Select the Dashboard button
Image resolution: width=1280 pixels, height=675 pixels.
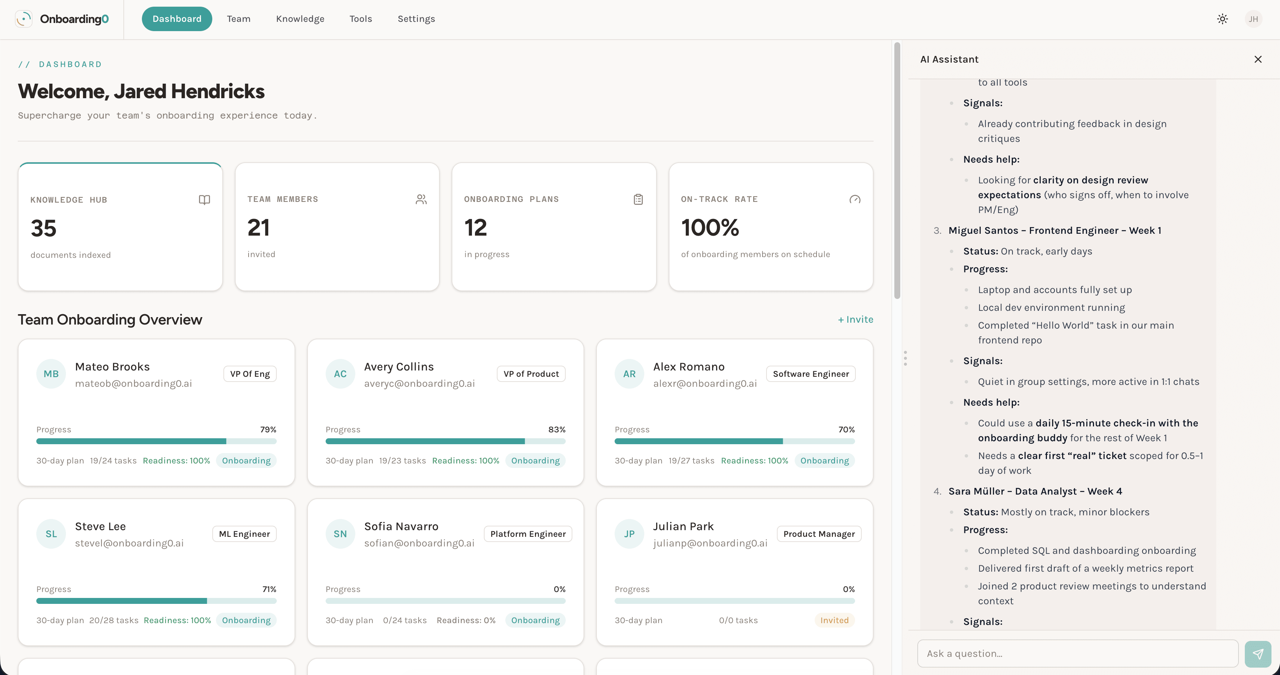[x=177, y=19]
